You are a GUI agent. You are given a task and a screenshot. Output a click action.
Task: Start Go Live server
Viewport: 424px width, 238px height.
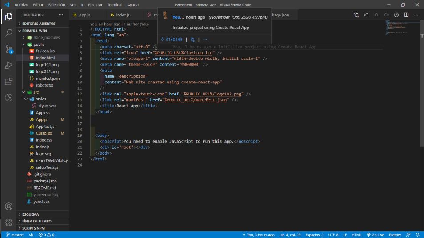click(375, 235)
